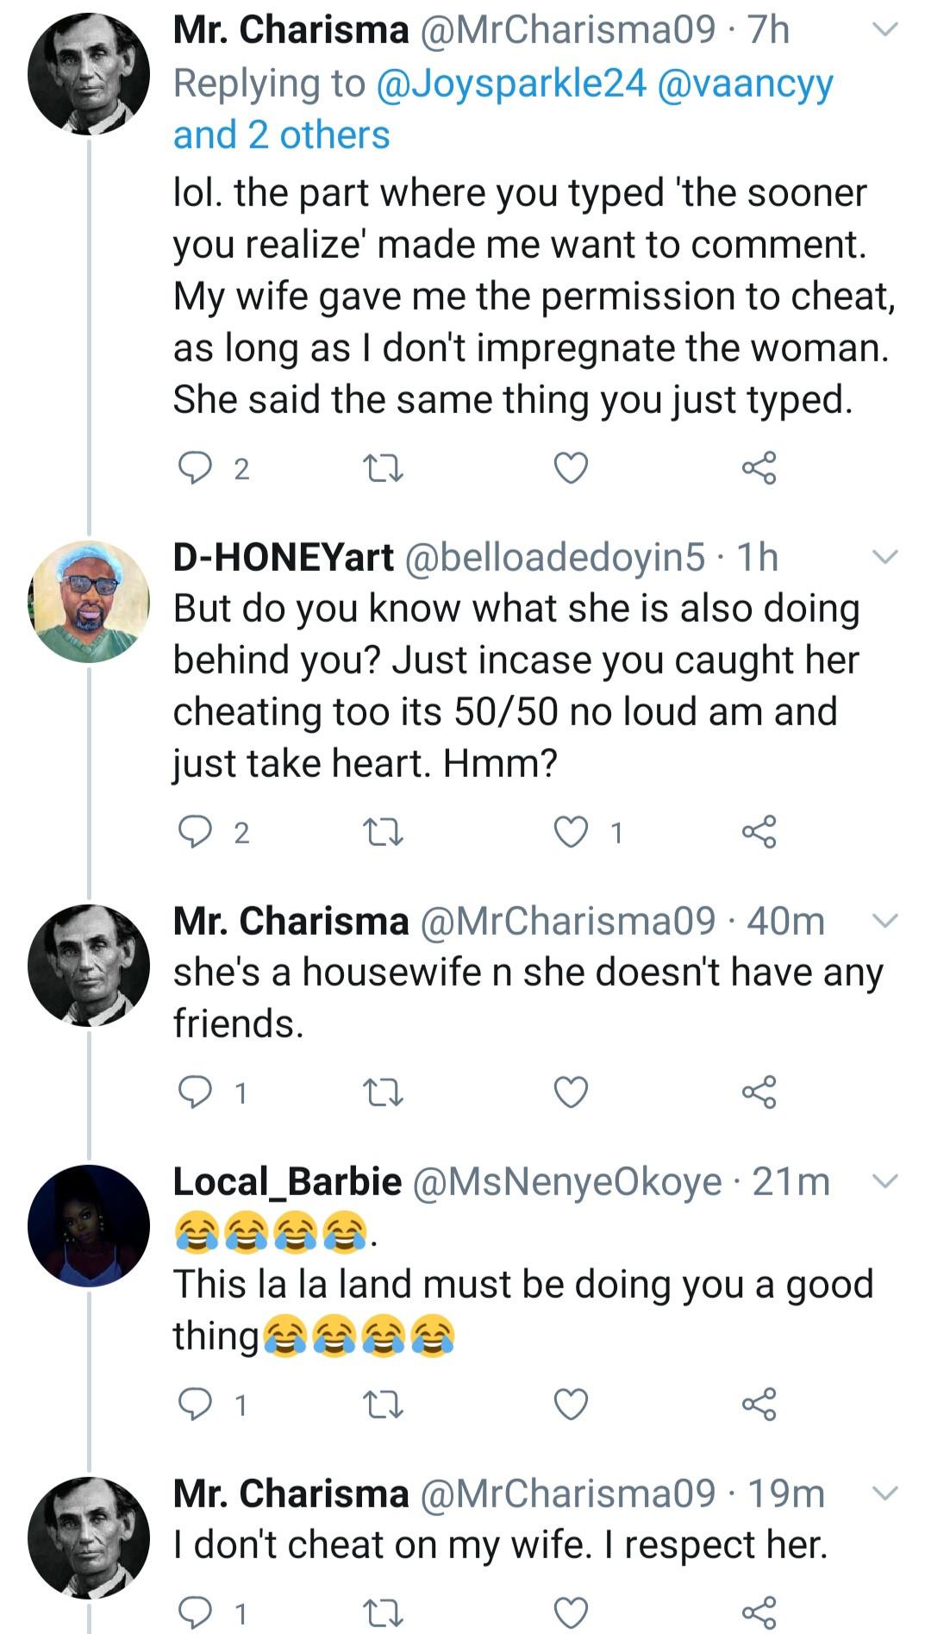This screenshot has height=1634, width=931.
Task: Share the housewife tweet
Action: pos(759,1092)
